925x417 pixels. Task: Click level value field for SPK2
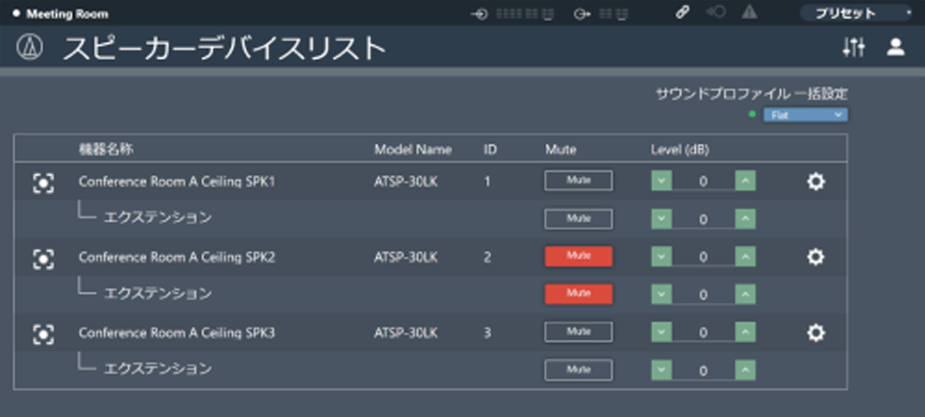pyautogui.click(x=703, y=257)
